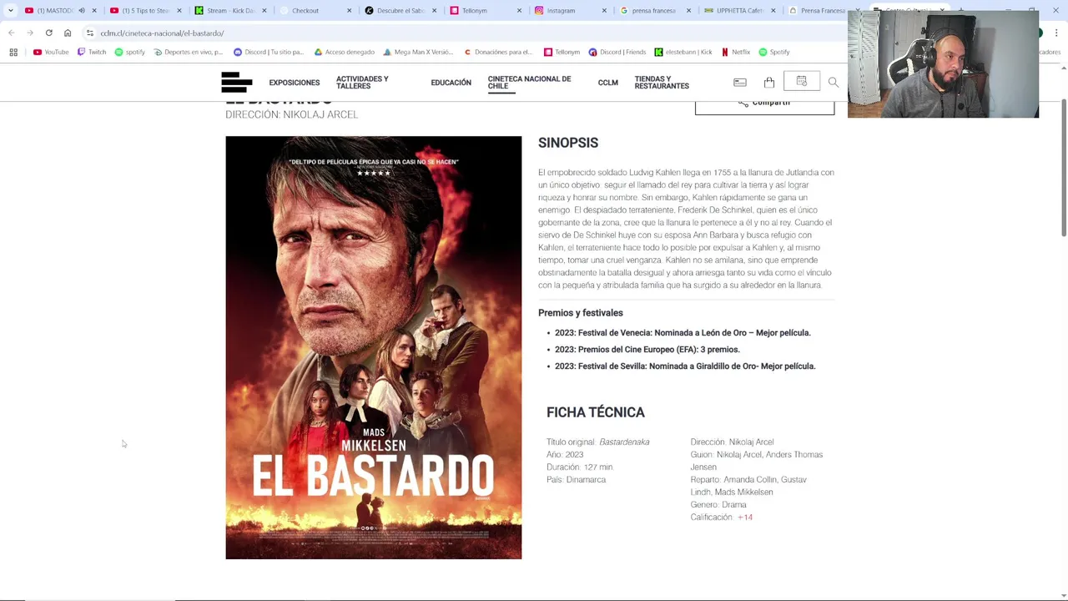Open the EDUCACIÓN menu
The width and height of the screenshot is (1068, 601).
[451, 83]
